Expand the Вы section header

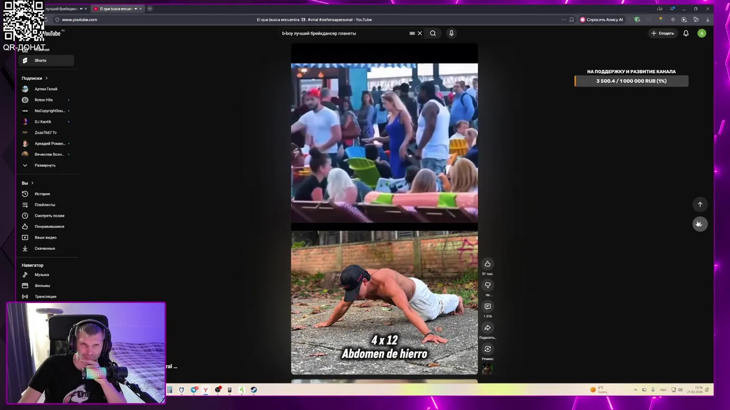[27, 183]
